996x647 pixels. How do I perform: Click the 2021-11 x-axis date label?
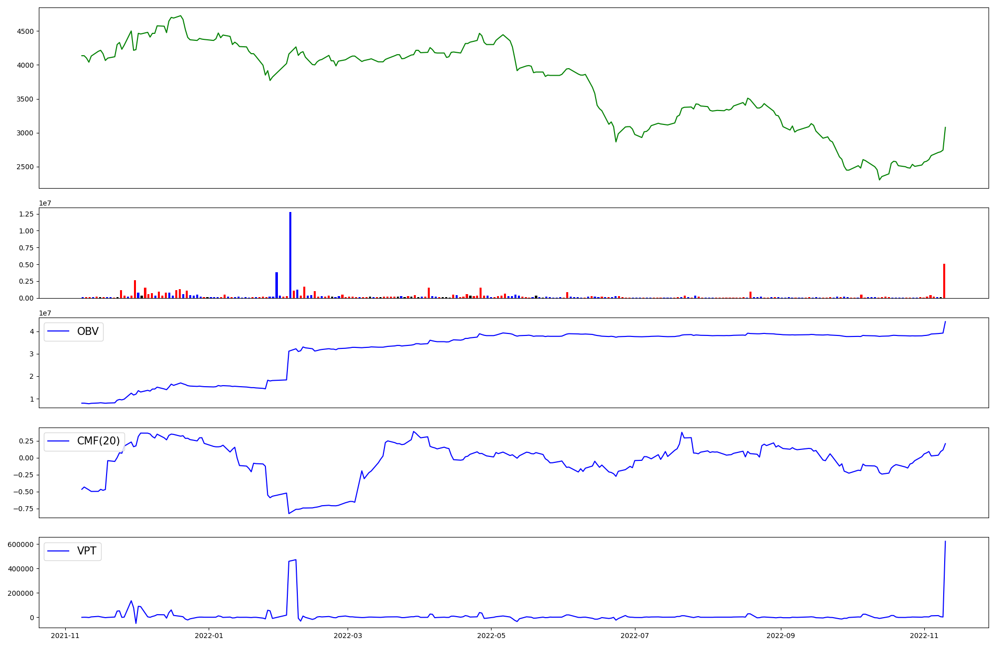(65, 636)
